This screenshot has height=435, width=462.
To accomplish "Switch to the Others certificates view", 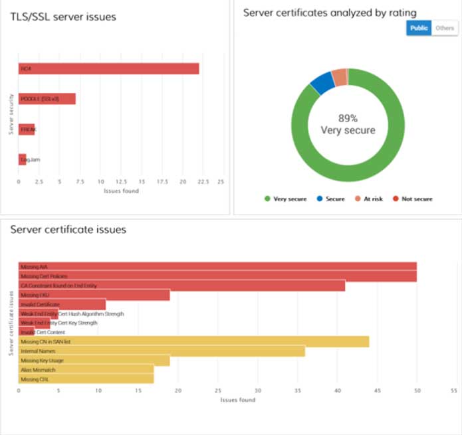I will pyautogui.click(x=445, y=28).
